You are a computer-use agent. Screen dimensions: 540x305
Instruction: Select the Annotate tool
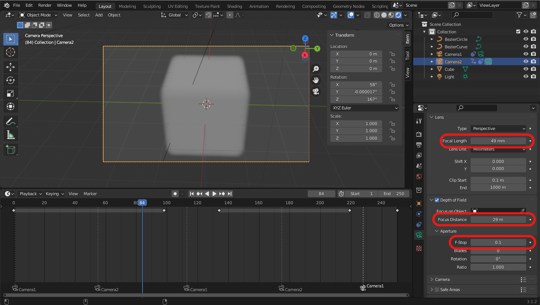point(10,121)
